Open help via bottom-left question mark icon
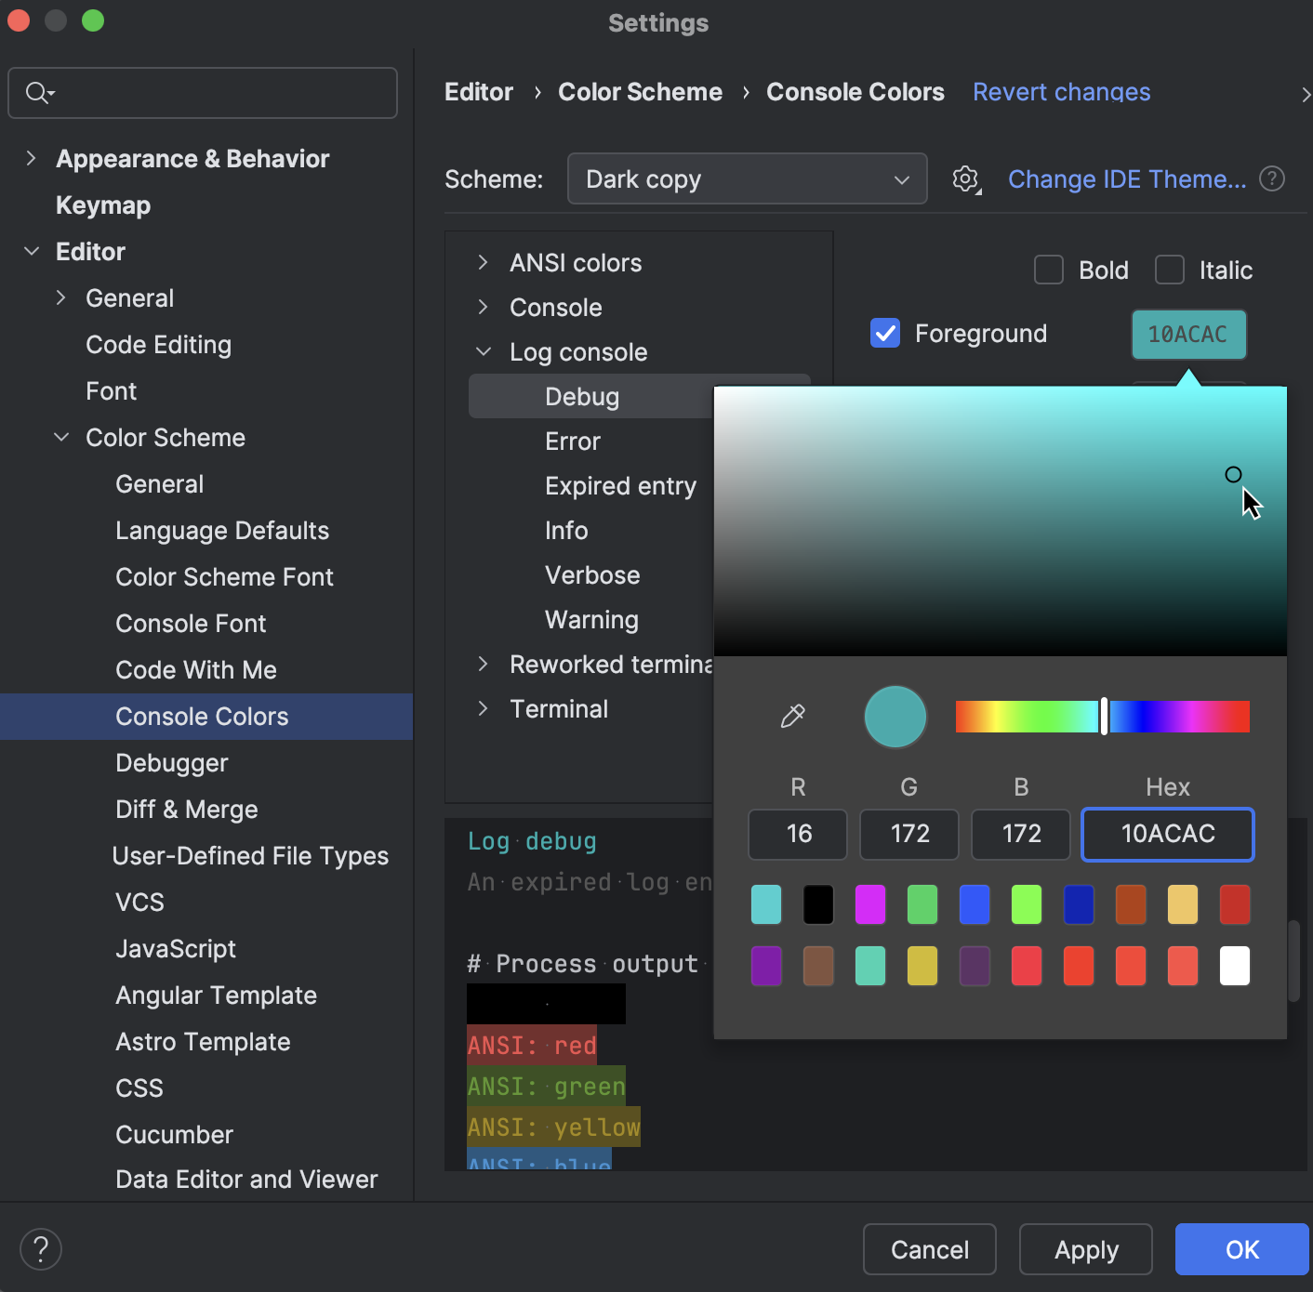 [41, 1249]
